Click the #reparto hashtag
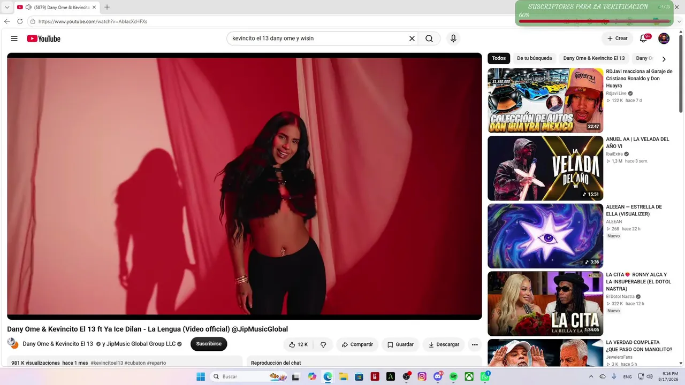The width and height of the screenshot is (685, 385). (157, 363)
